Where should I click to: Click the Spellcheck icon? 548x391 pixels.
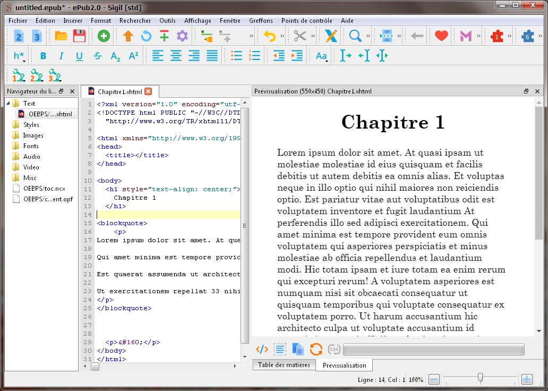pyautogui.click(x=331, y=36)
